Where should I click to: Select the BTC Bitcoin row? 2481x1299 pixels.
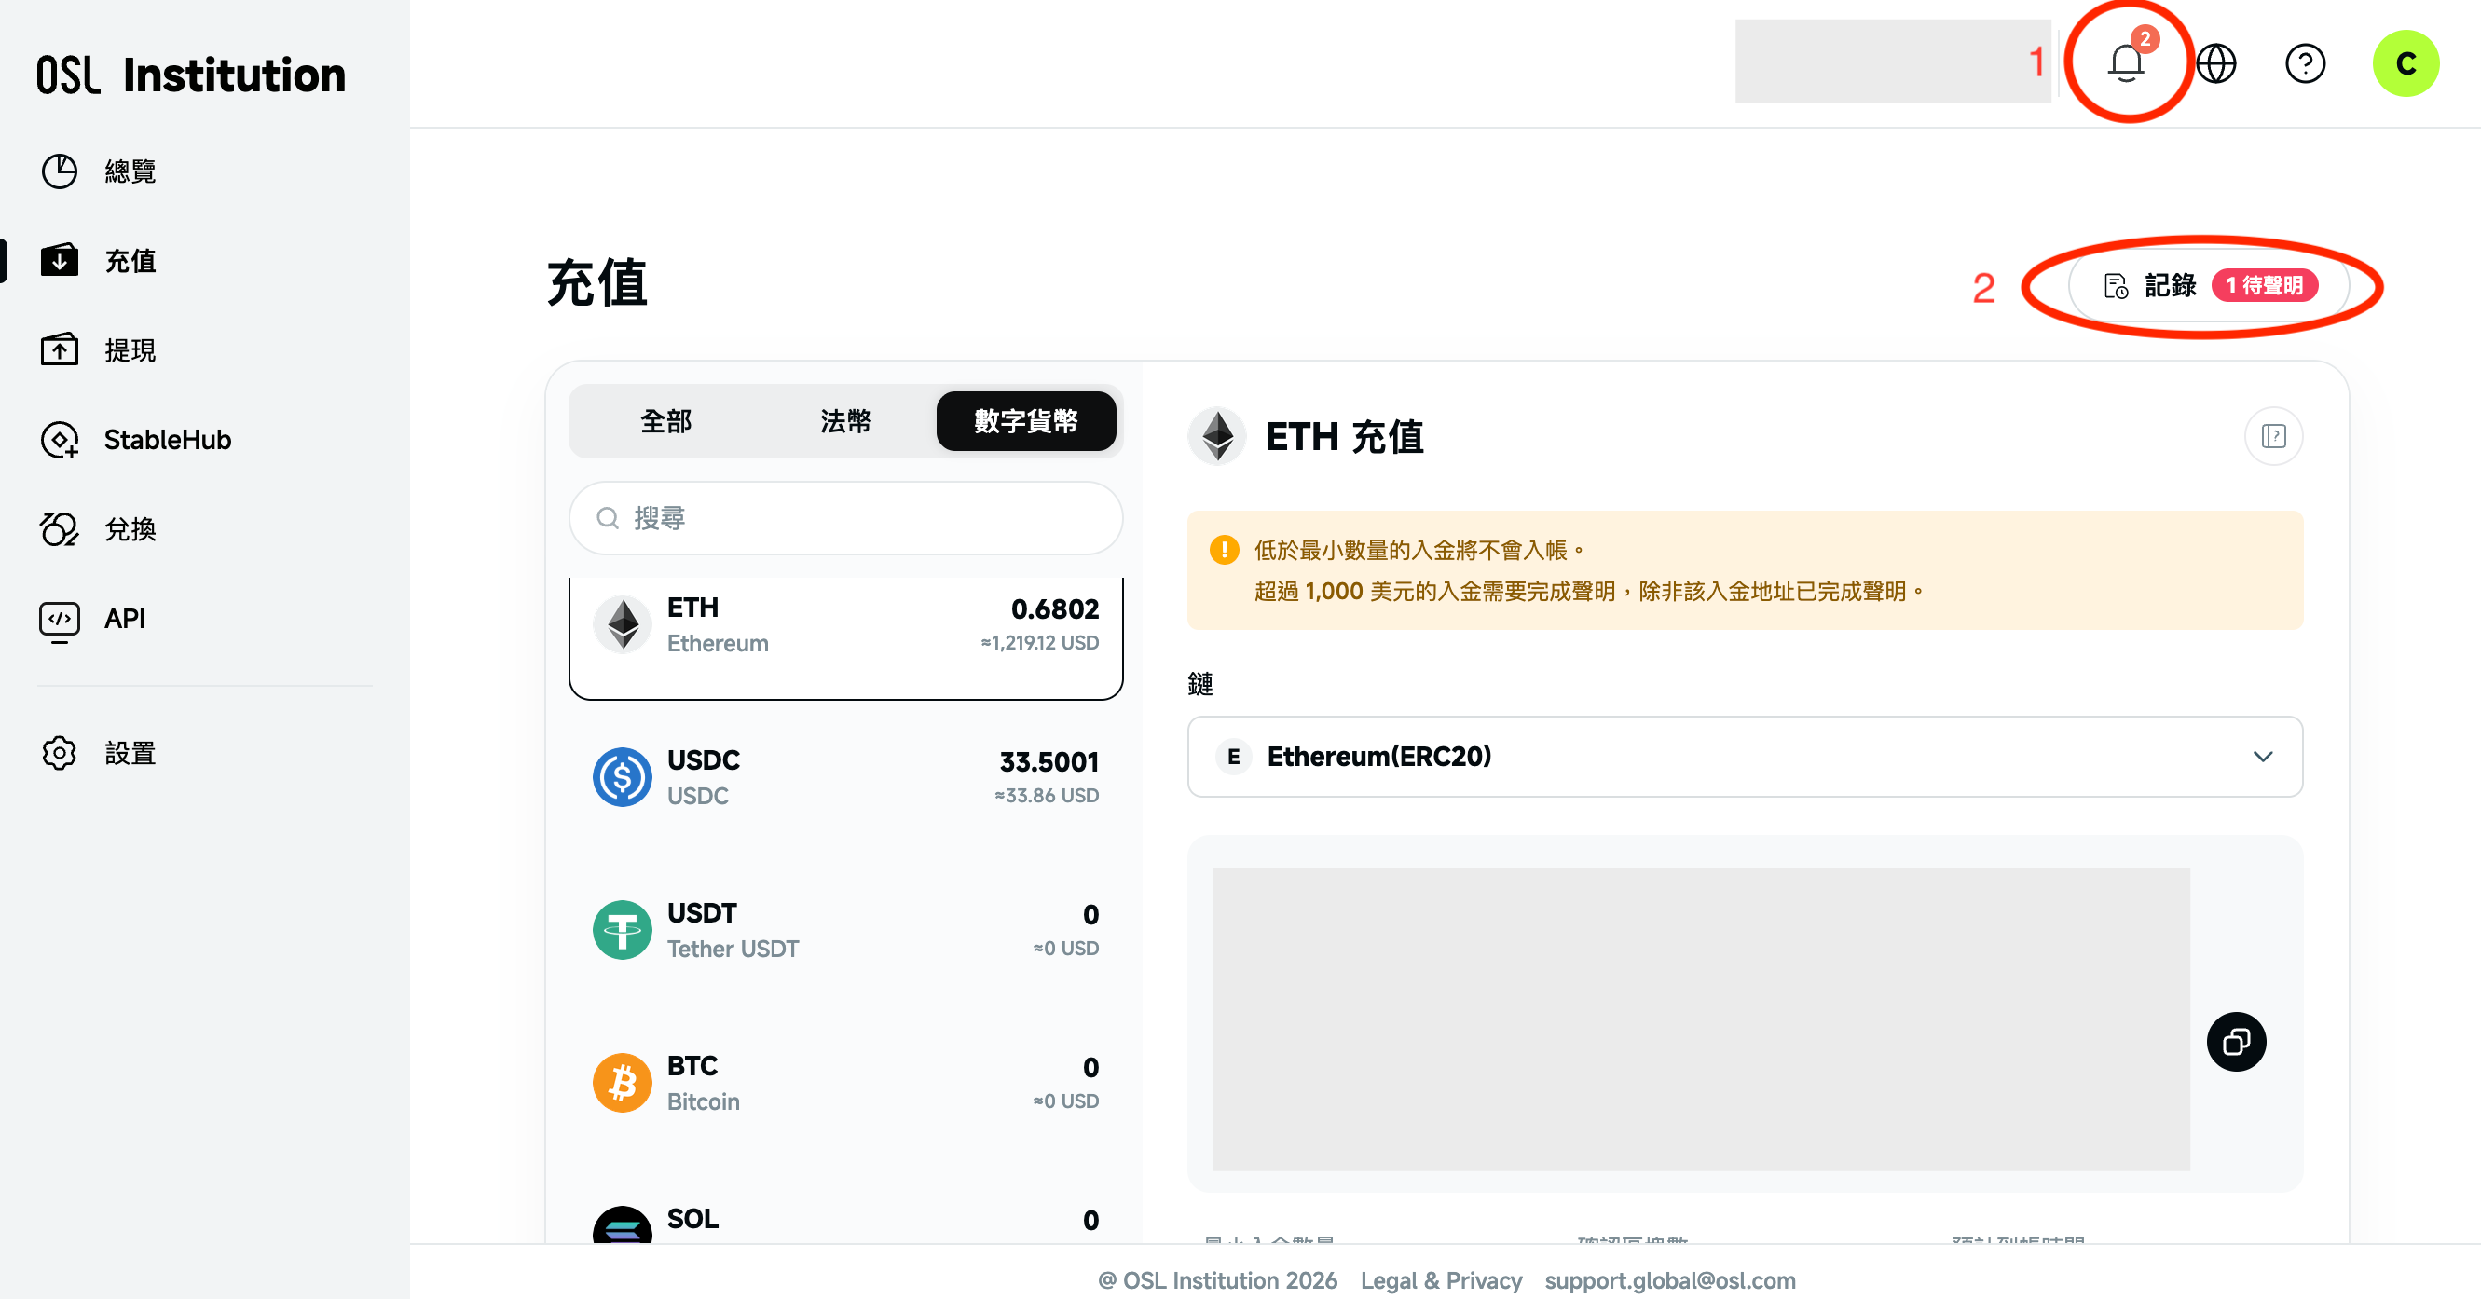[x=845, y=1082]
